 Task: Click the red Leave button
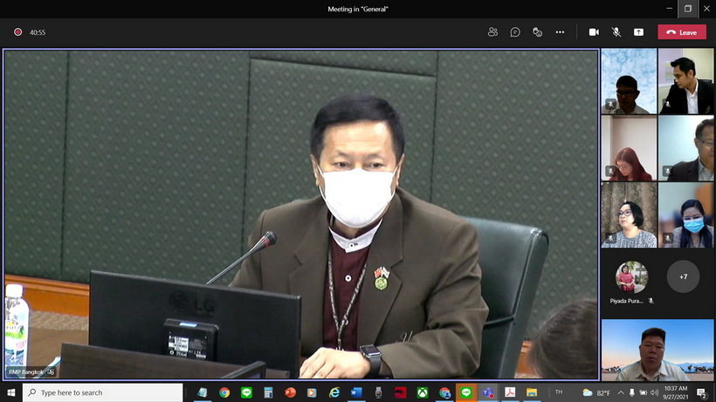682,32
